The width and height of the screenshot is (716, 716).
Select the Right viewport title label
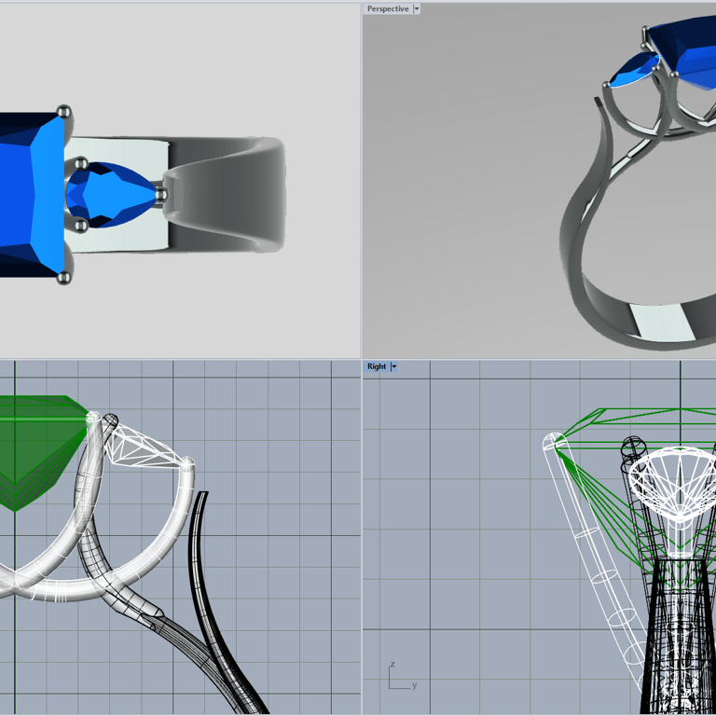[x=377, y=366]
